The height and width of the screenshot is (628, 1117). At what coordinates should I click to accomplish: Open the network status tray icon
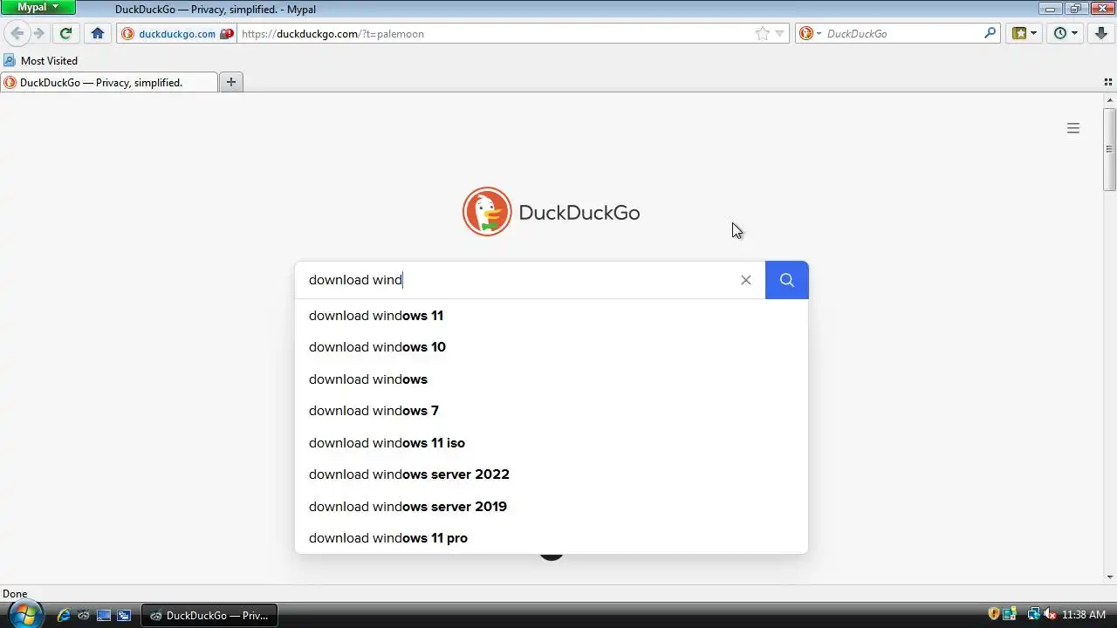pos(1034,614)
